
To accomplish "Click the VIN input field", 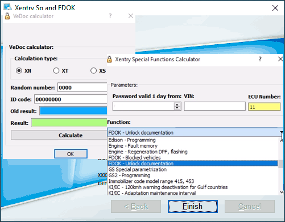I will click(x=214, y=106).
